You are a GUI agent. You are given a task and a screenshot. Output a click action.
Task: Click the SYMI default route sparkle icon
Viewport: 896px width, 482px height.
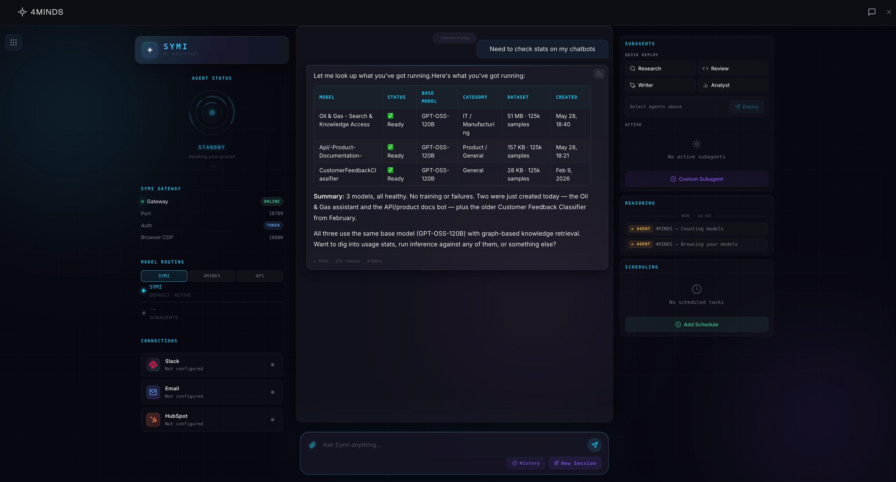(144, 291)
